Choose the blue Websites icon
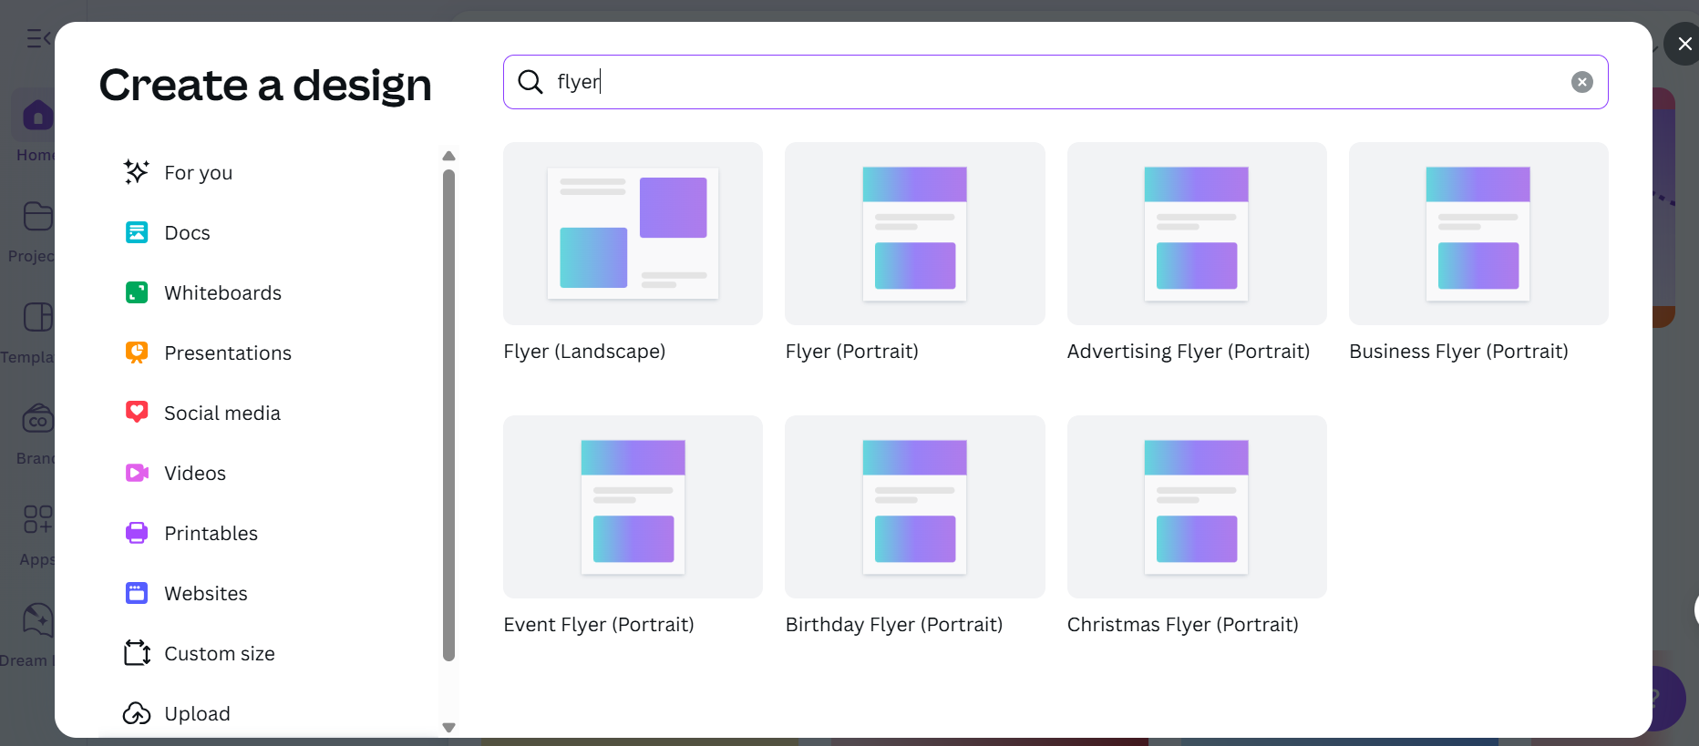 [137, 593]
